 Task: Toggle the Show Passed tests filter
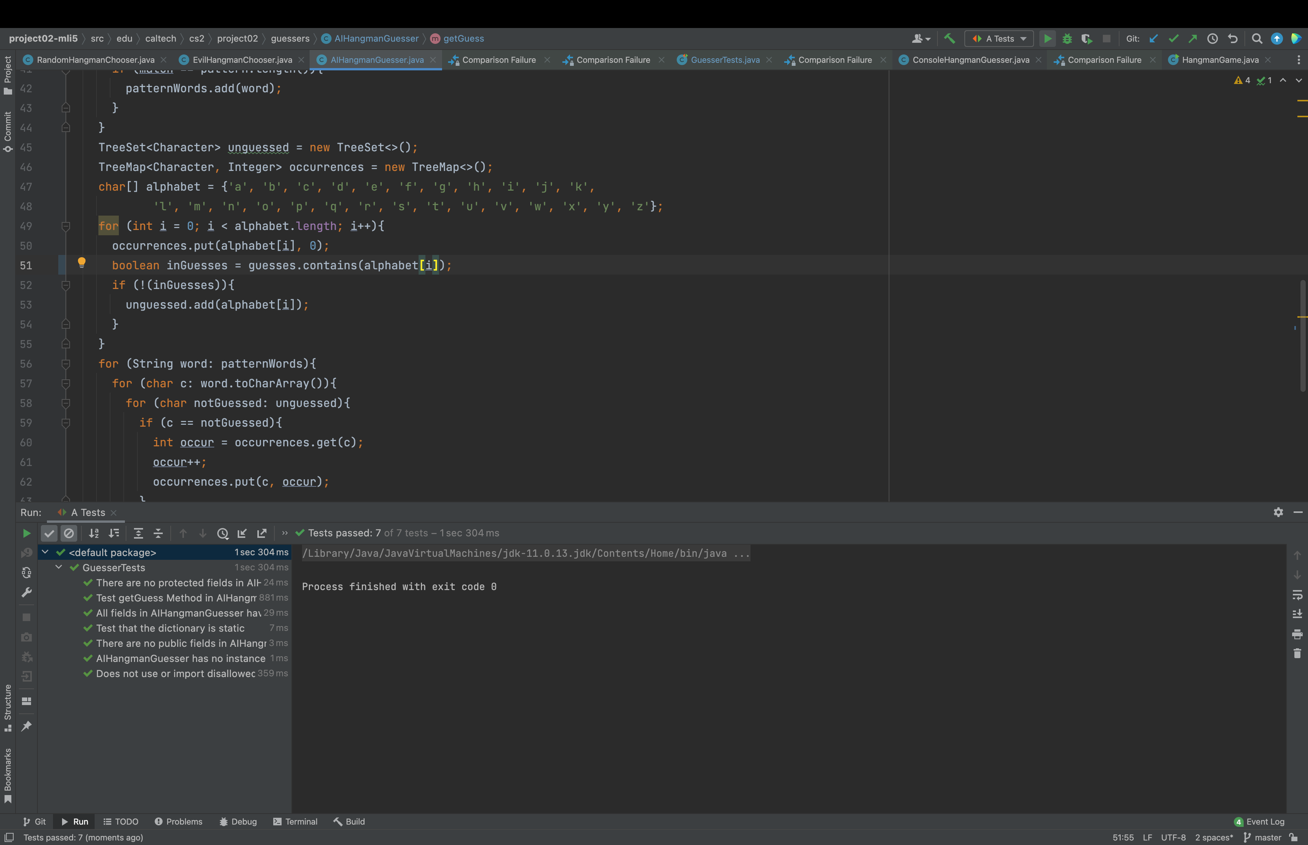click(50, 533)
